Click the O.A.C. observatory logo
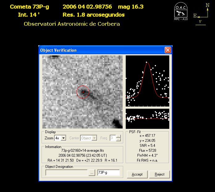The width and height of the screenshot is (215, 192). tap(181, 11)
